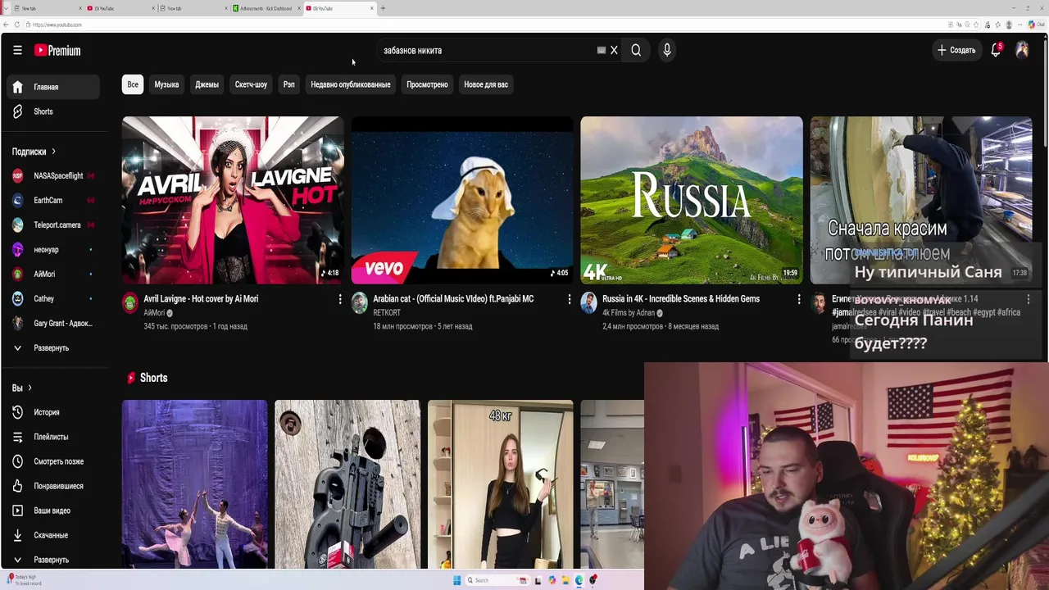Select the Рэп filter chip

click(x=289, y=84)
